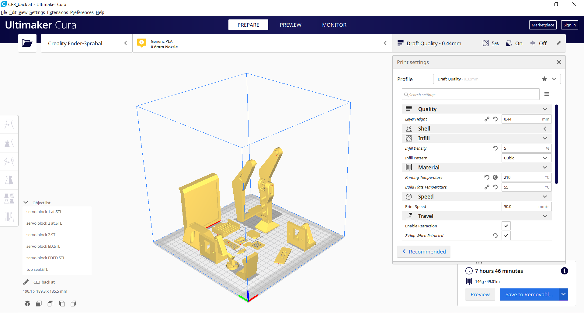Screen dimensions: 584x313
Task: Click the link icon beside Build Plate Temperature
Action: tap(487, 187)
